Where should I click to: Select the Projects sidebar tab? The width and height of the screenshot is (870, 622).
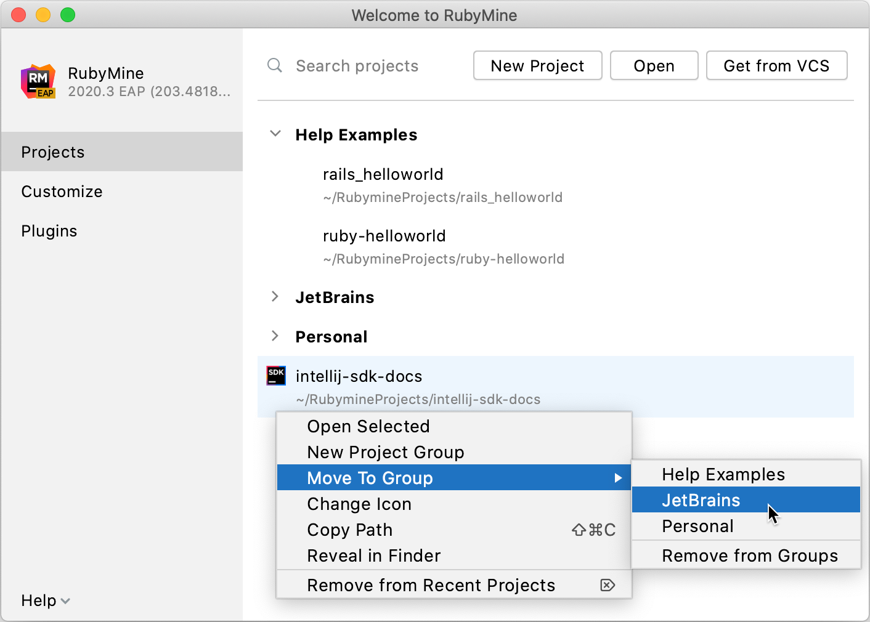(x=122, y=151)
